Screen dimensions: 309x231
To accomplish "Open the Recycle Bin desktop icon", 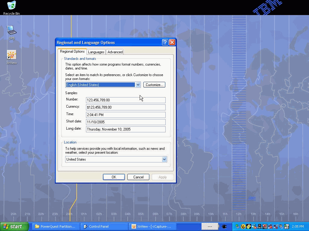I will pos(11,6).
